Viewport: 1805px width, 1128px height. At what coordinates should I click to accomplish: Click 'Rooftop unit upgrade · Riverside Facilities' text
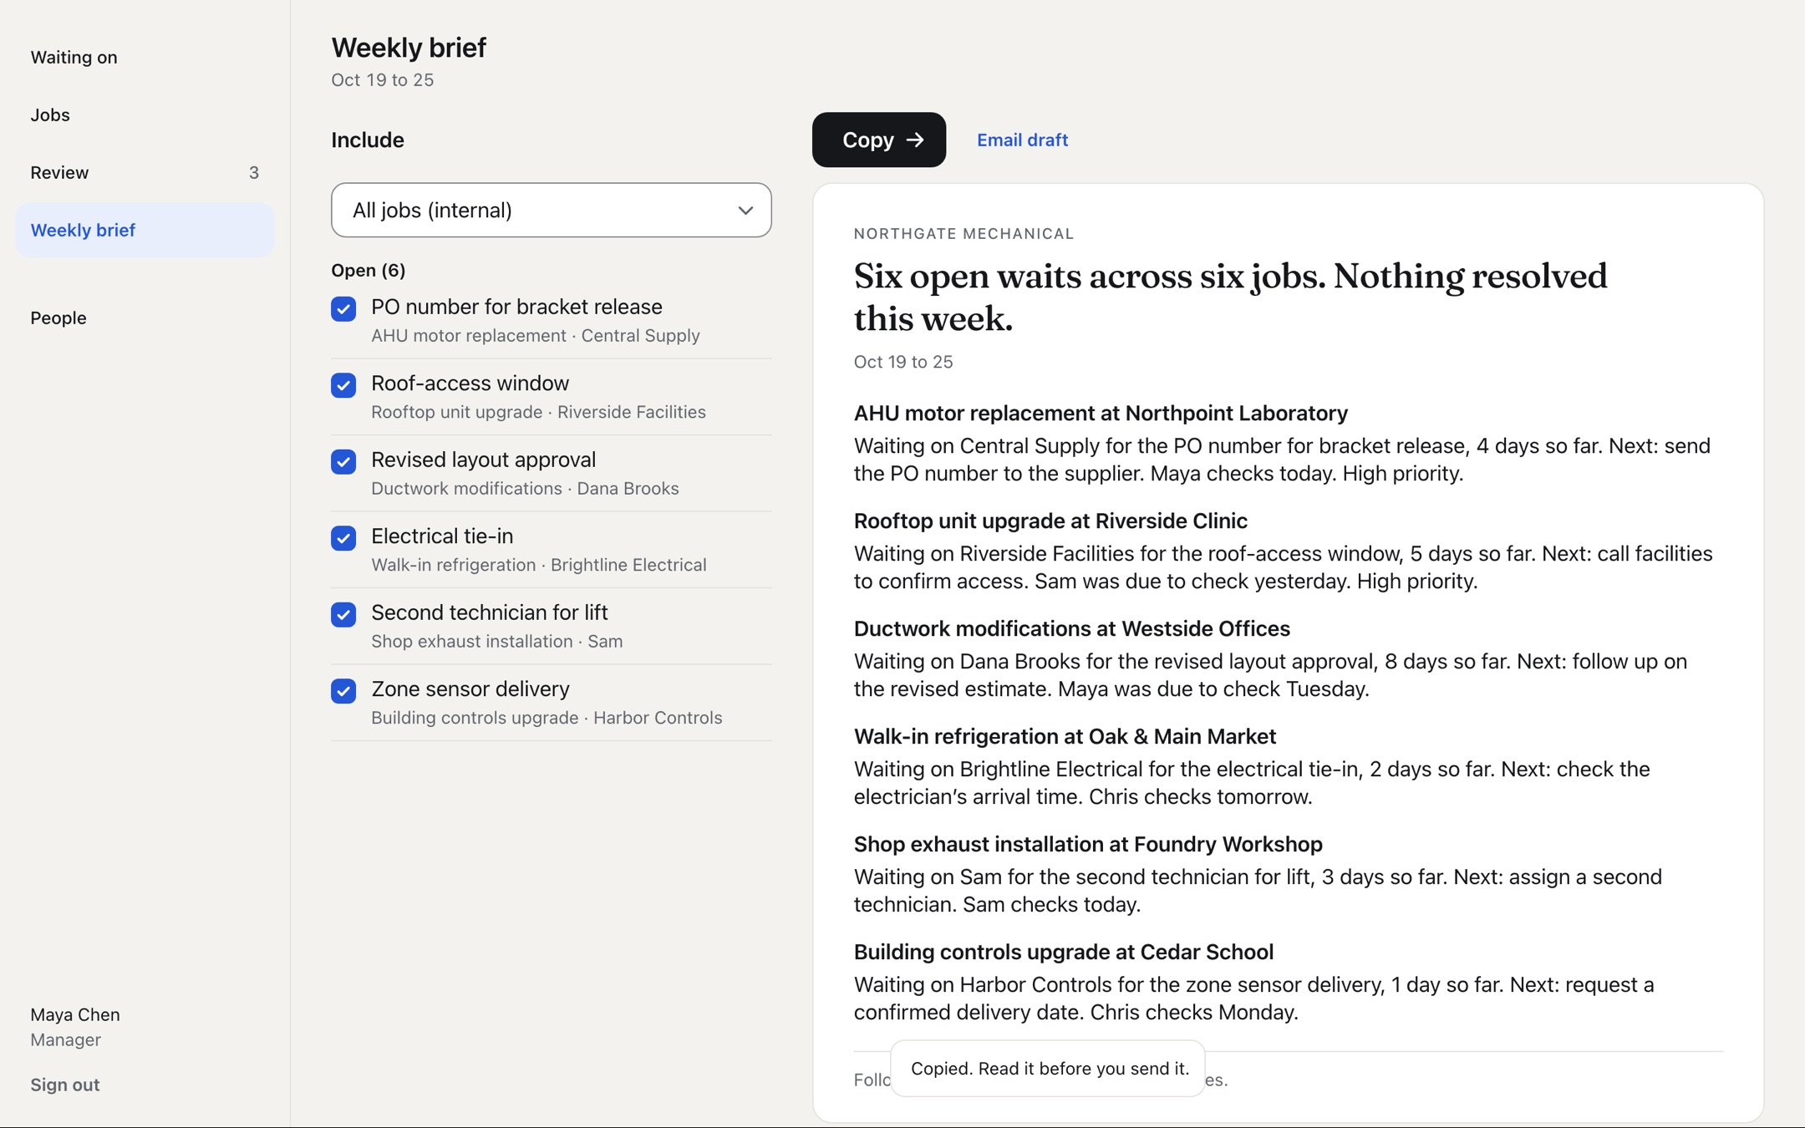tap(538, 412)
